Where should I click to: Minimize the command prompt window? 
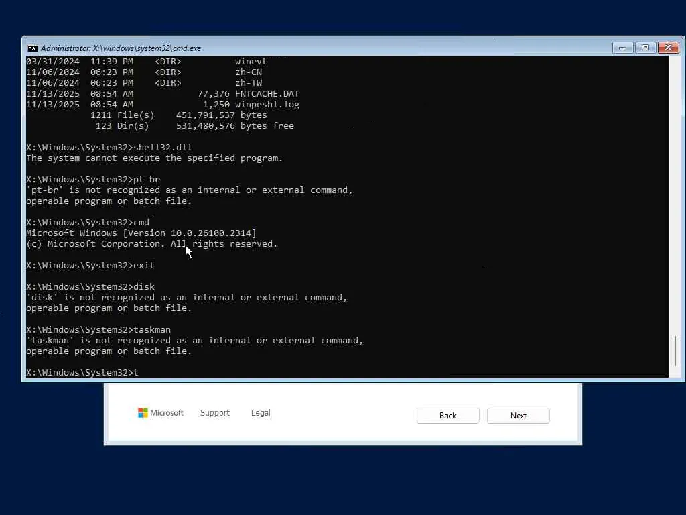click(x=622, y=48)
